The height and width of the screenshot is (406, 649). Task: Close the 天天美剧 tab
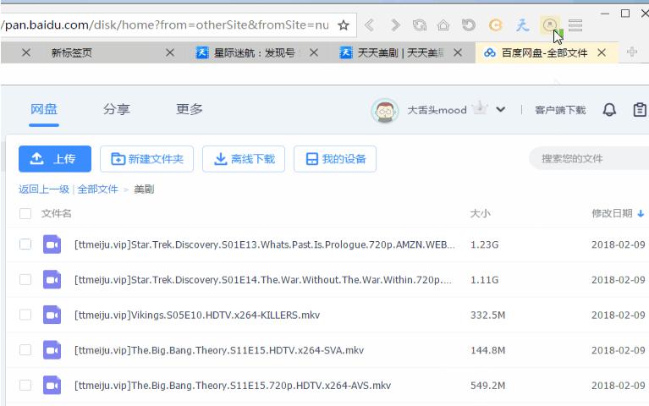pyautogui.click(x=458, y=52)
